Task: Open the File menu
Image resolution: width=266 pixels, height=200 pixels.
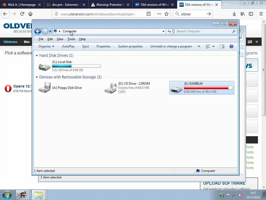Action: pos(41,39)
